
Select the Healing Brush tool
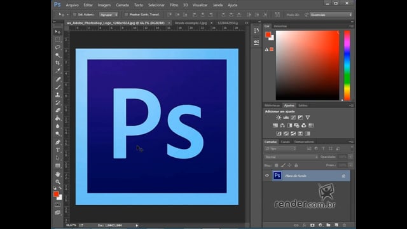tap(58, 79)
